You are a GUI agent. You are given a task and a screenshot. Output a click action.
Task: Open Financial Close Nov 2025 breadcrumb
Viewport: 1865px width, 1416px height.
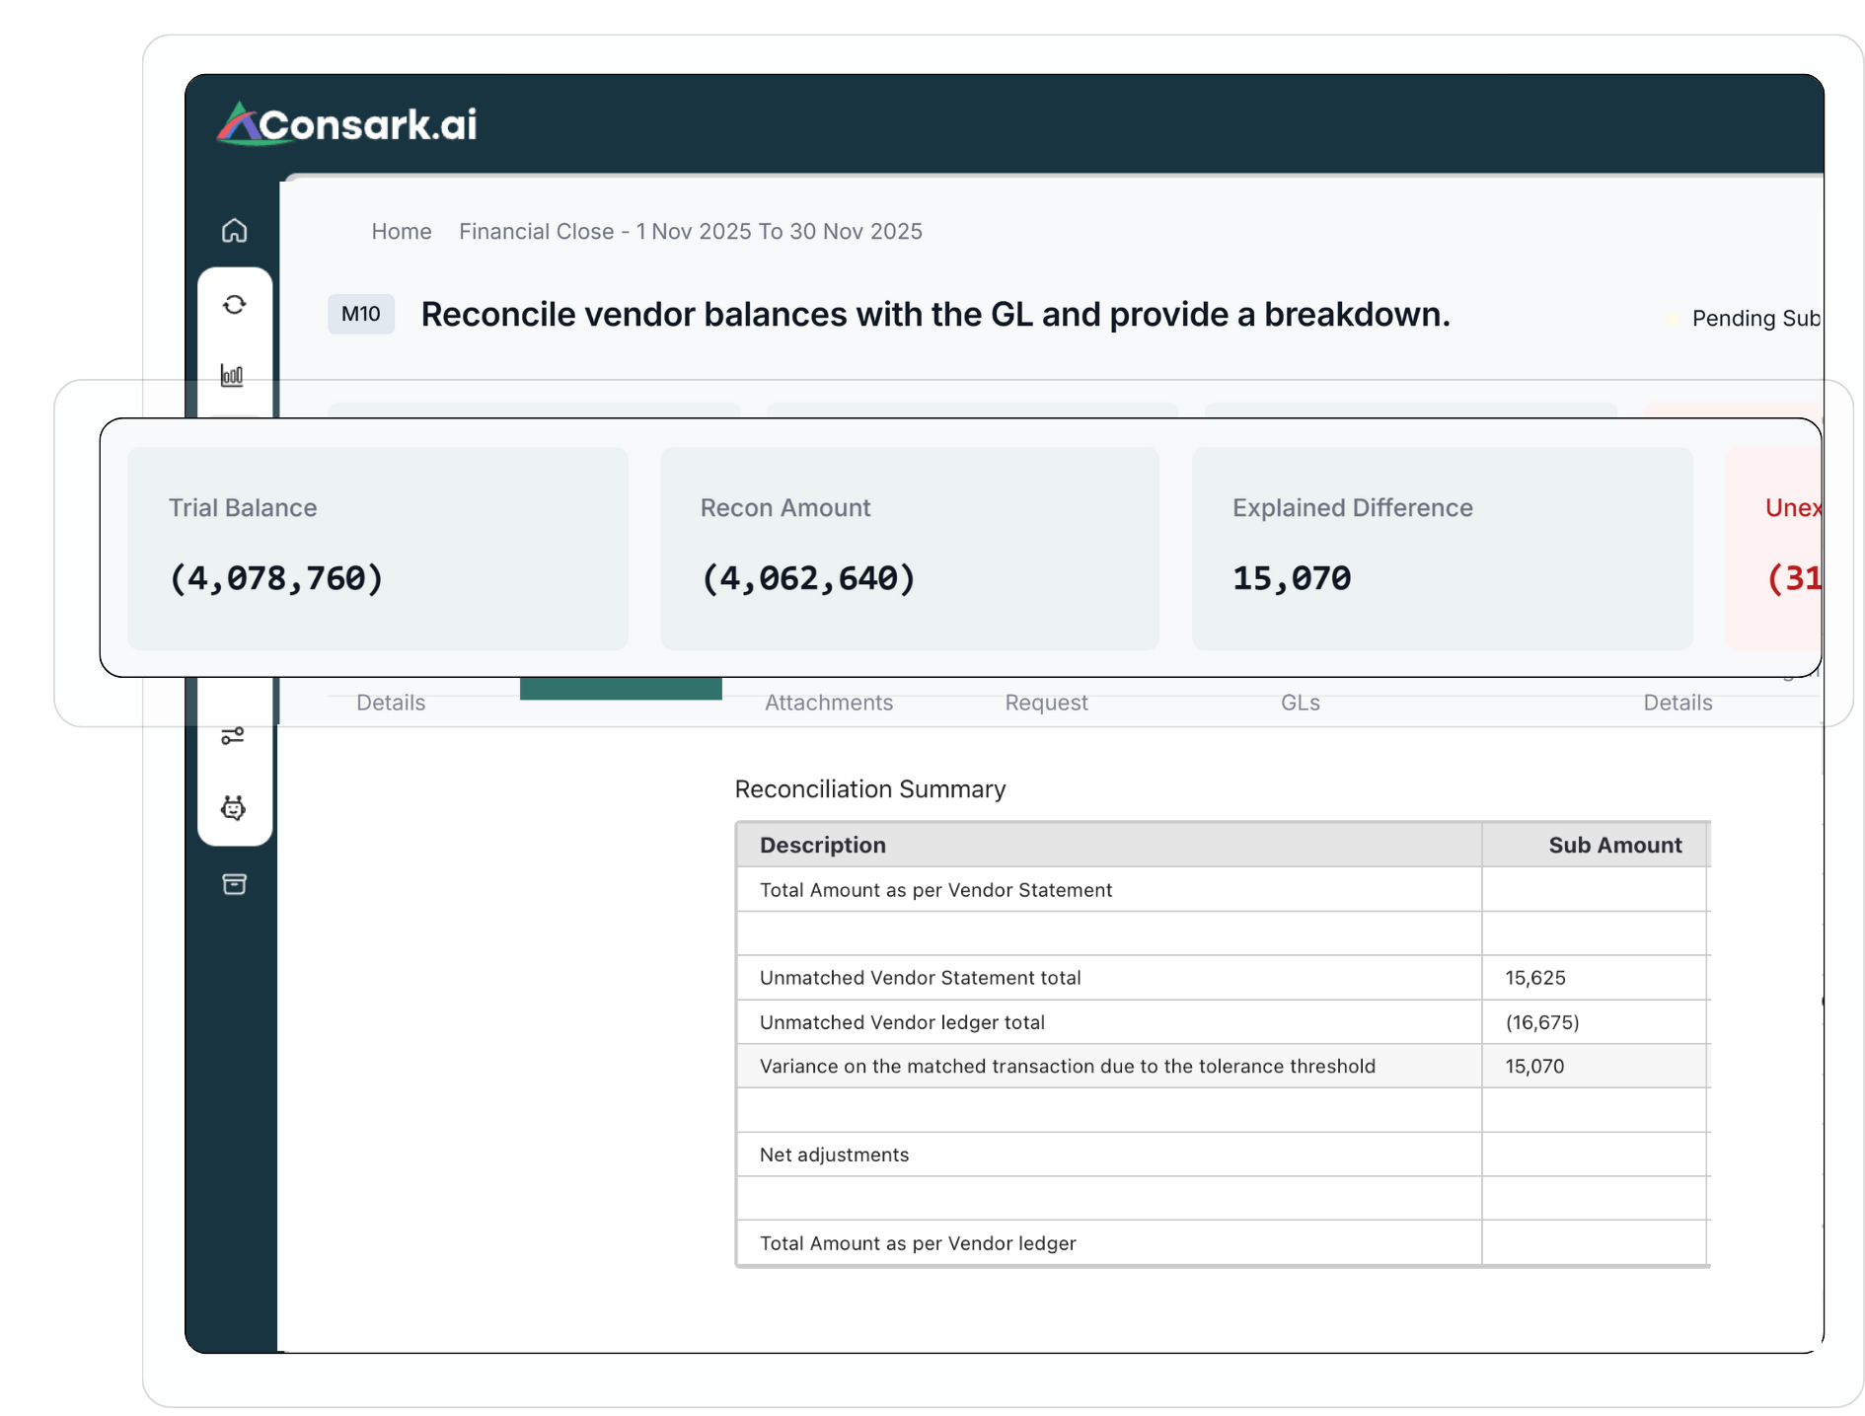click(x=690, y=231)
